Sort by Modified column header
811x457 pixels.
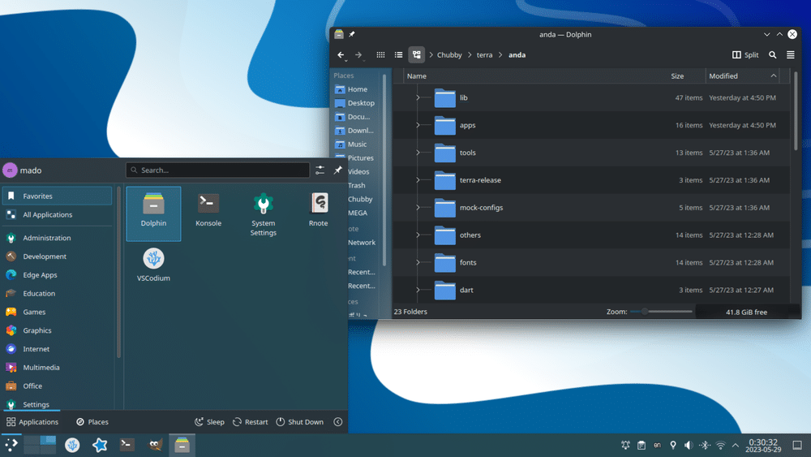click(742, 76)
